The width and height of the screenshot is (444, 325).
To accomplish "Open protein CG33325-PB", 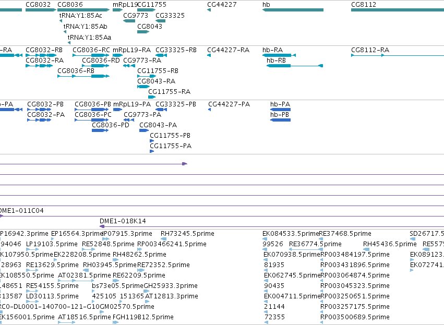I will [161, 110].
